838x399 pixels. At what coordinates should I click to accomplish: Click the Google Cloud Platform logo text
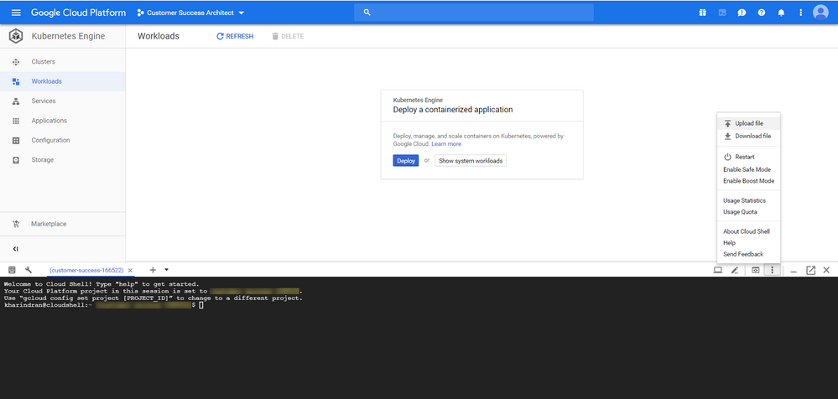coord(79,13)
